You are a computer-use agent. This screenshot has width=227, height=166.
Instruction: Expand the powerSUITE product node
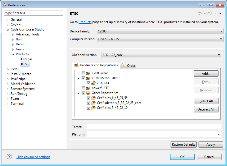point(78,88)
